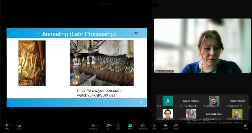Click the slide title Annealing (Lehr Processing)
This screenshot has width=252, height=133.
tap(80, 34)
